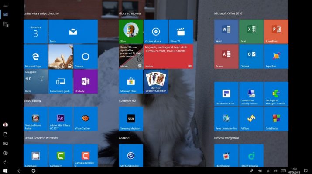Open FotoJet Designer tile

pos(251,155)
